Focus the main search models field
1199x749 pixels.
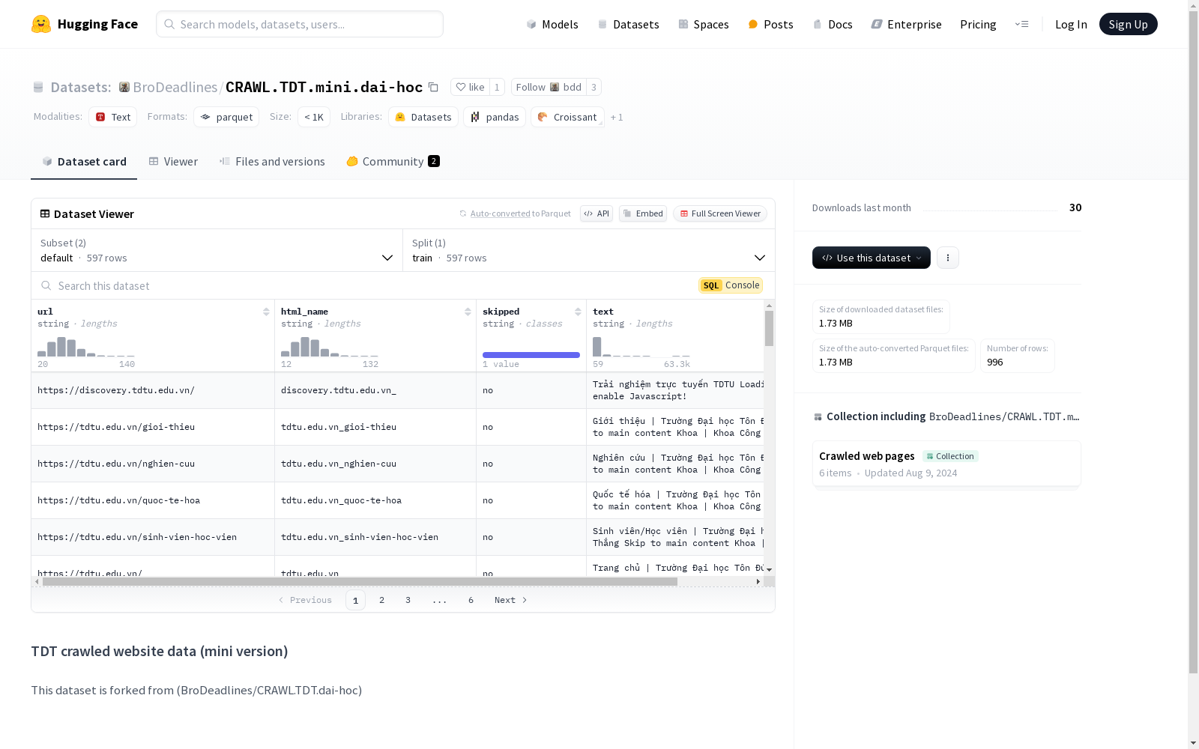[x=300, y=24]
